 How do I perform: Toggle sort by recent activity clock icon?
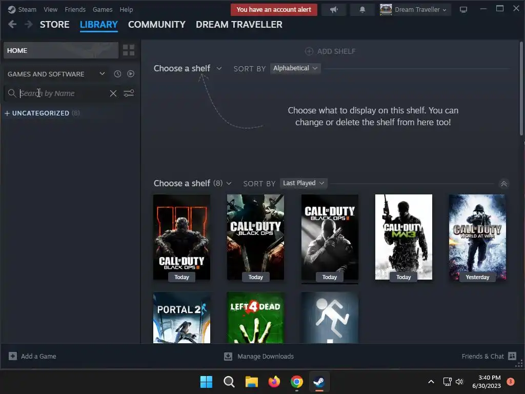tap(117, 74)
